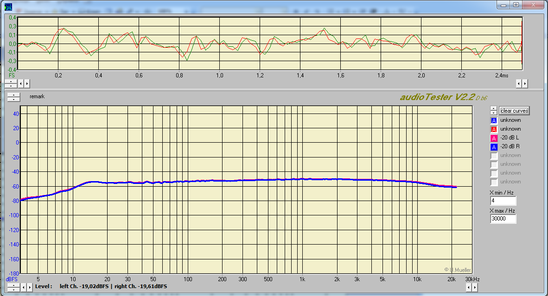Click the blue 'A' box for -20 dB R
This screenshot has height=296, width=548.
(494, 147)
